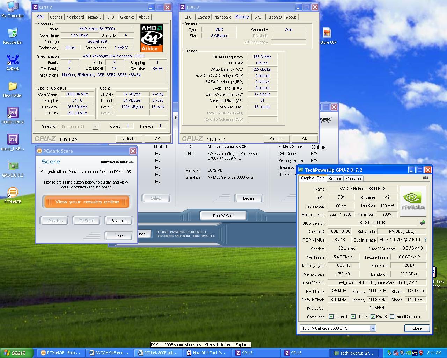Open the About tab in left CPU-Z window
447x358 pixels.
(x=144, y=17)
